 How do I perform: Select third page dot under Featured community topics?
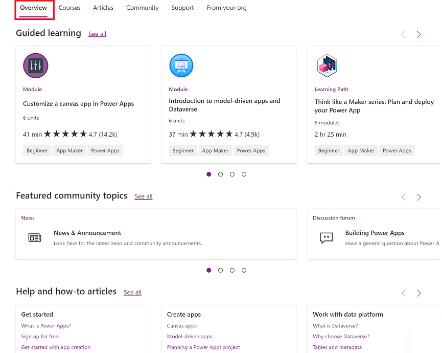[232, 270]
